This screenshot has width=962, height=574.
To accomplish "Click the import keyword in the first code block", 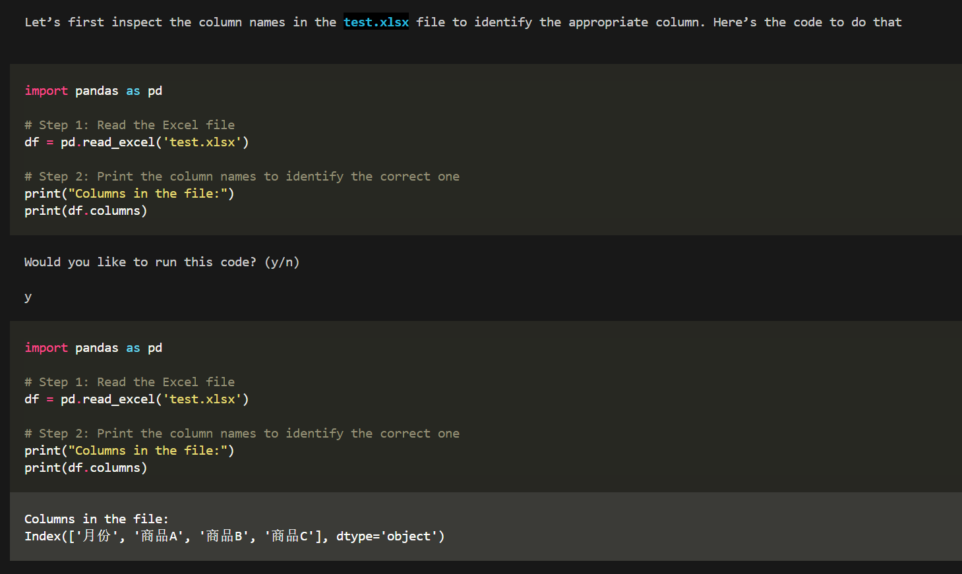I will point(46,91).
